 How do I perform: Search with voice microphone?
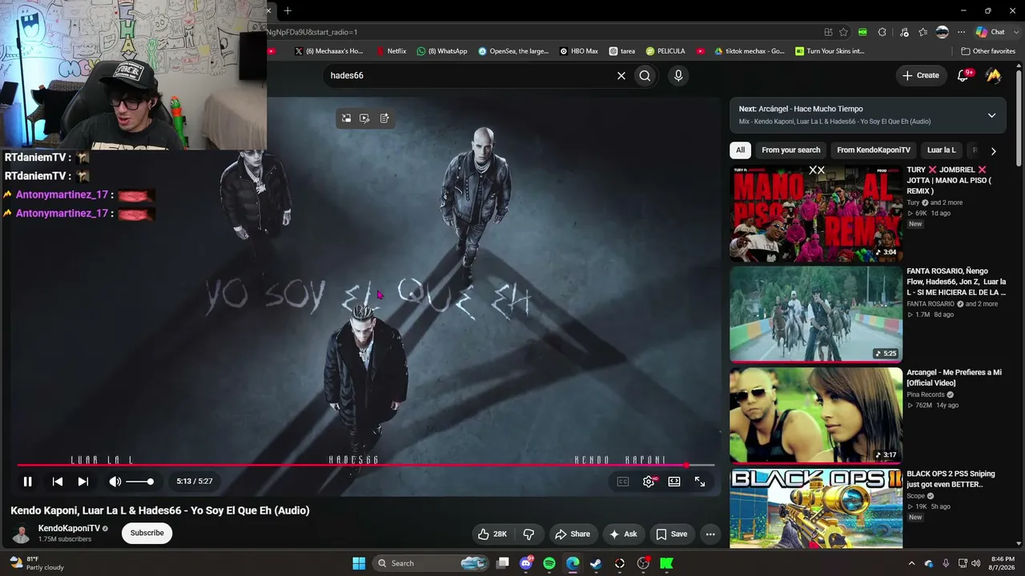coord(678,76)
